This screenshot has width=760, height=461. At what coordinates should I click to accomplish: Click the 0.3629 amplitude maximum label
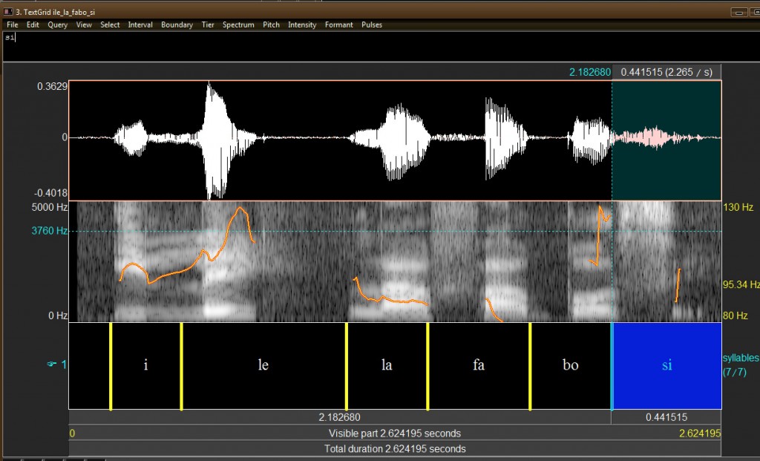53,86
